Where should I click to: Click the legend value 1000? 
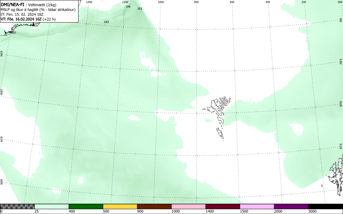click(x=175, y=211)
